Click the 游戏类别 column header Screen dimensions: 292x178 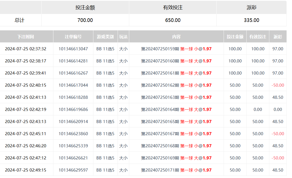point(106,37)
